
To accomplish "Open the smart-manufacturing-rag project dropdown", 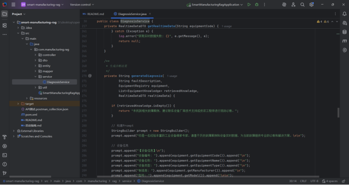I will point(42,5).
